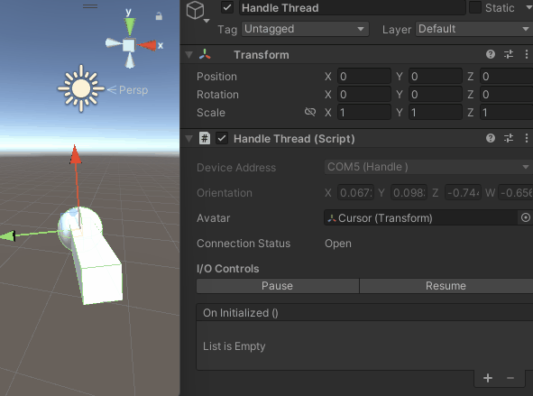This screenshot has width=533, height=396.
Task: Click the scene gizmo Y axis cone
Action: (x=130, y=26)
